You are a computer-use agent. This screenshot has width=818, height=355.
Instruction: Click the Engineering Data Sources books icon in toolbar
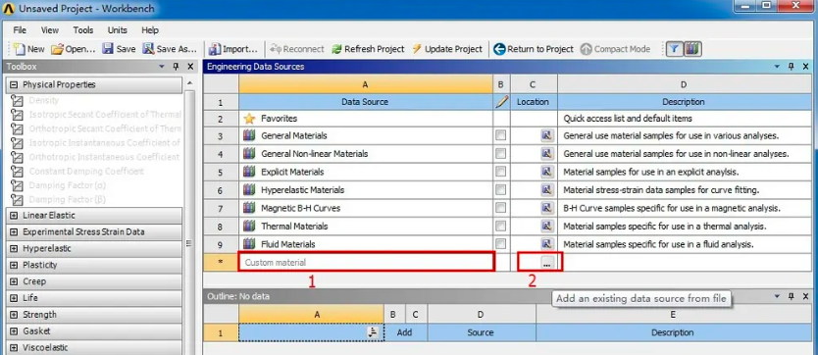(x=692, y=49)
